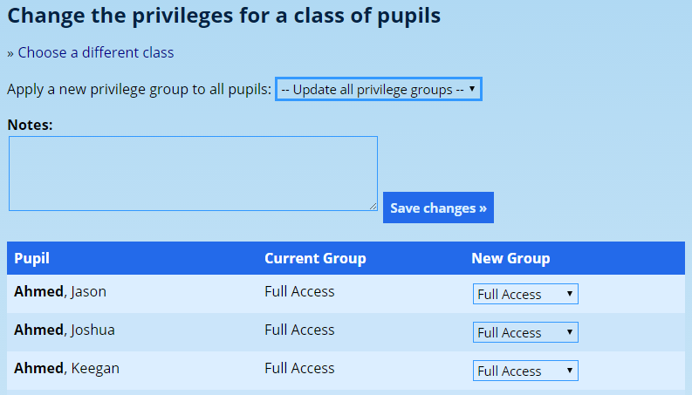This screenshot has width=692, height=395.
Task: Open the 'Update all privilege groups' dropdown
Action: click(378, 90)
